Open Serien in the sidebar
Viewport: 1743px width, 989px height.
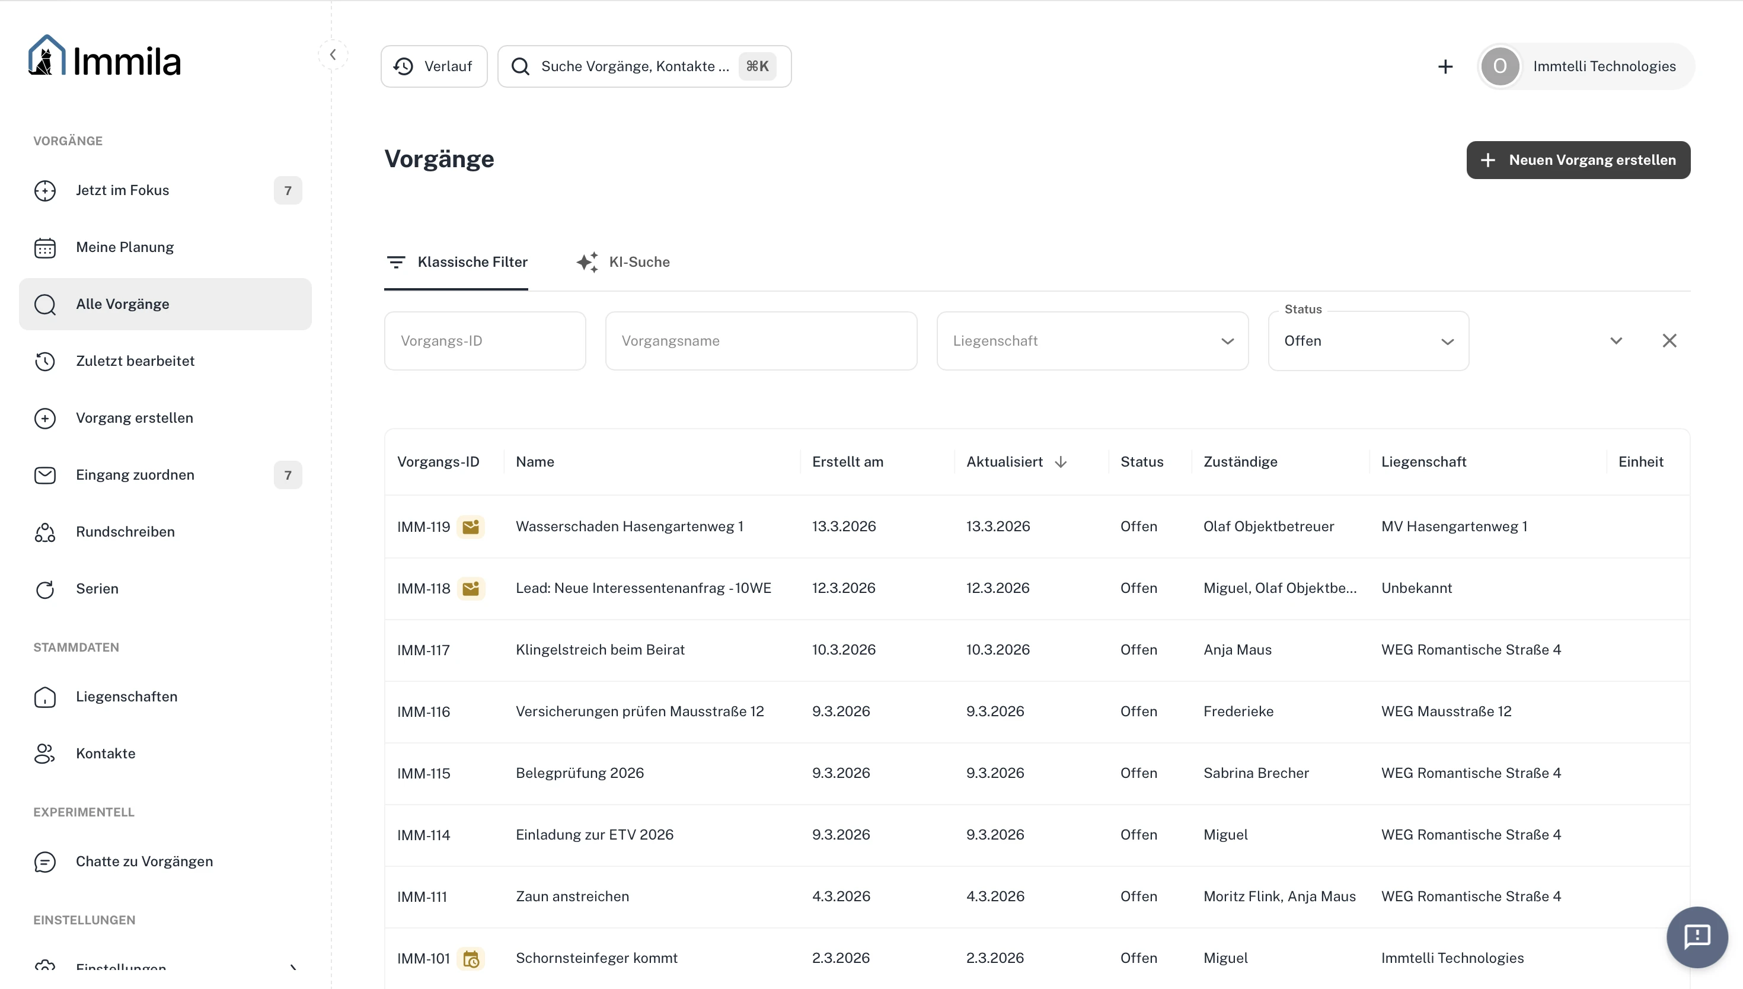point(97,589)
